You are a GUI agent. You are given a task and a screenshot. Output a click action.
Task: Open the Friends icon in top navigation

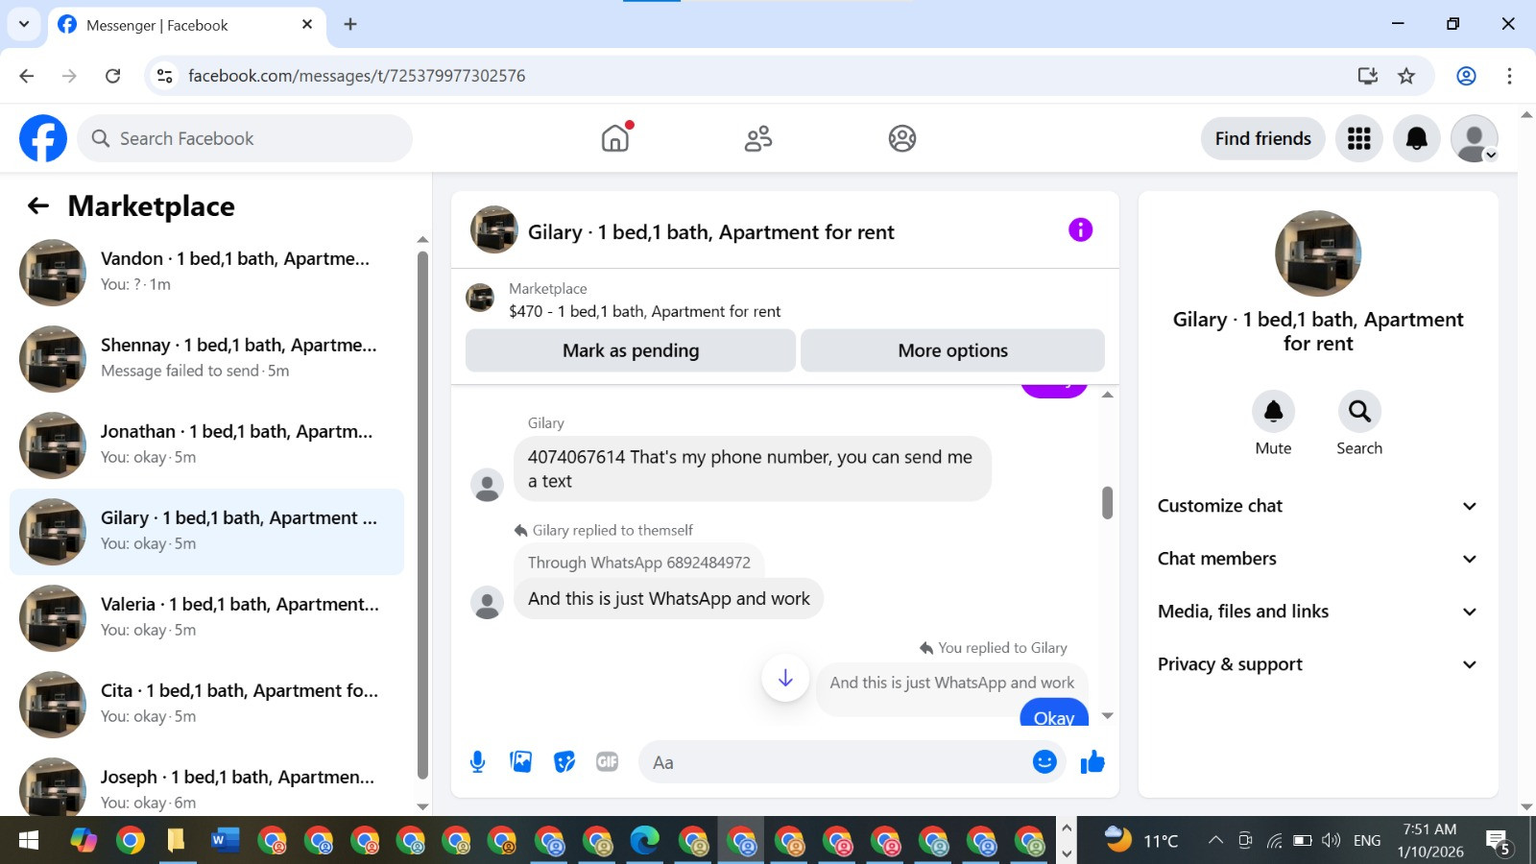pos(758,138)
